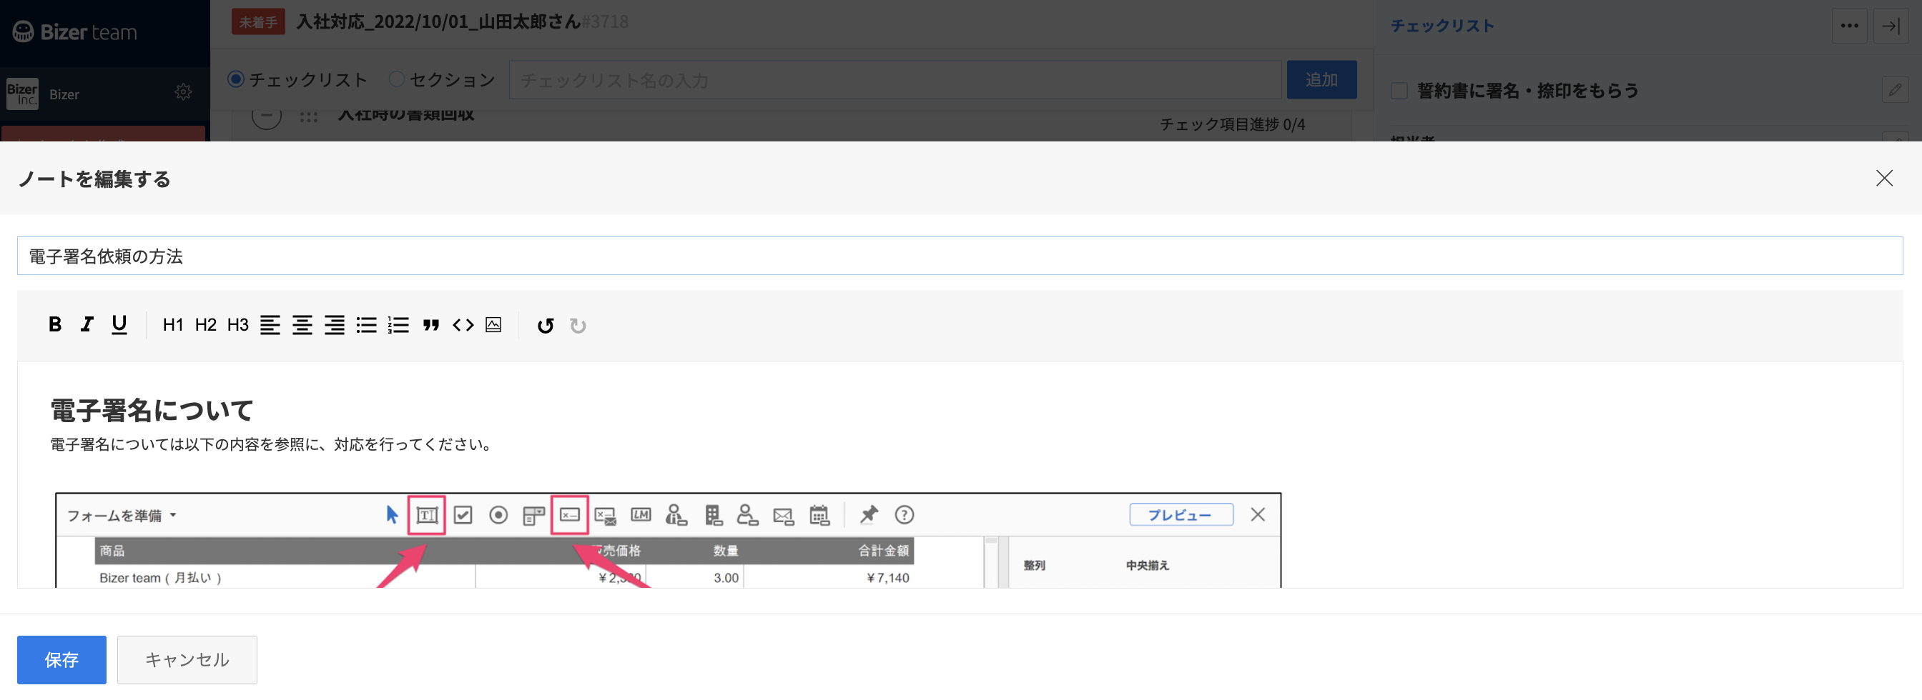Apply italic formatting

coord(87,325)
